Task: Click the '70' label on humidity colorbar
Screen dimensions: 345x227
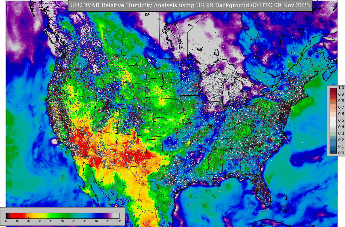Action: tap(85, 221)
